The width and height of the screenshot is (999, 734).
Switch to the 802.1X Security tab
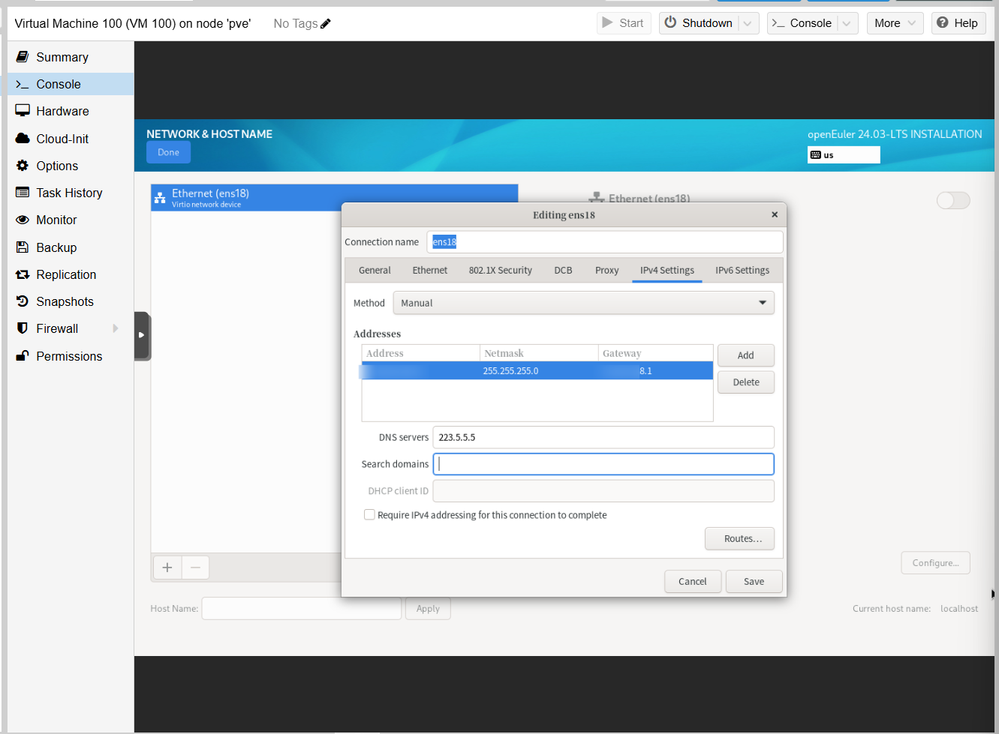tap(500, 271)
